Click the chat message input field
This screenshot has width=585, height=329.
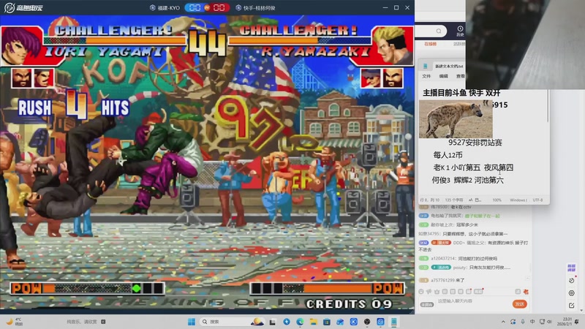[473, 301]
